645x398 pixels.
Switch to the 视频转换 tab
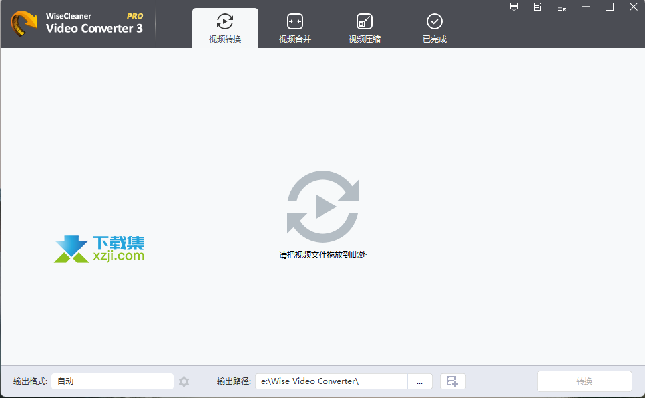[225, 28]
